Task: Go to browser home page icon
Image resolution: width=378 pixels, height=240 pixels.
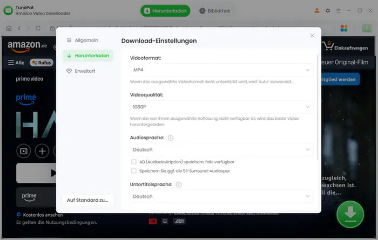Action: point(9,28)
